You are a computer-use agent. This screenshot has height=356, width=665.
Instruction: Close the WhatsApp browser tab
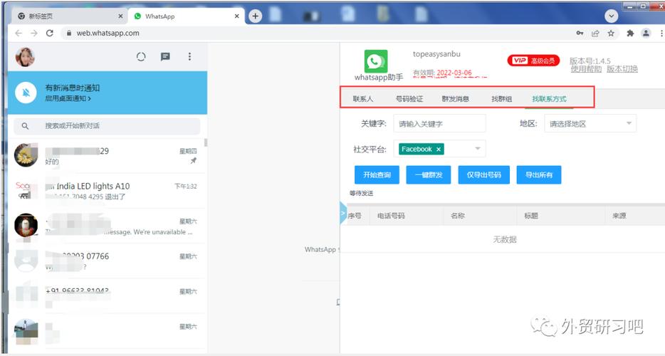click(x=236, y=16)
